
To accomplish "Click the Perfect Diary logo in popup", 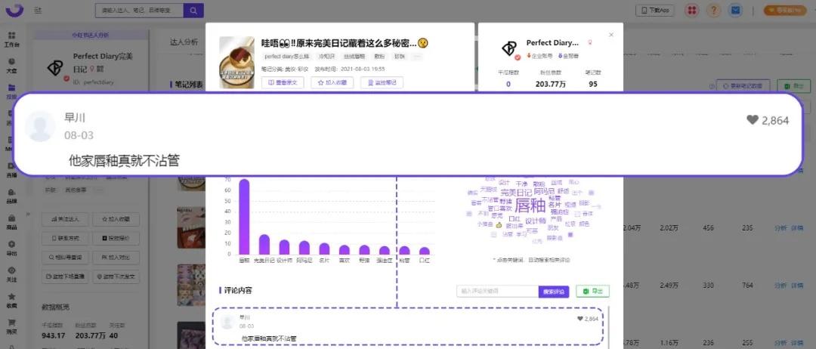I will tap(509, 49).
